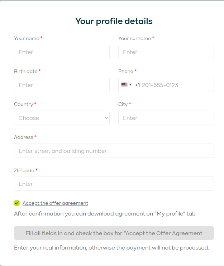Screen dimensions: 224x266
Task: Select the Your surname input field
Action: [x=166, y=52]
